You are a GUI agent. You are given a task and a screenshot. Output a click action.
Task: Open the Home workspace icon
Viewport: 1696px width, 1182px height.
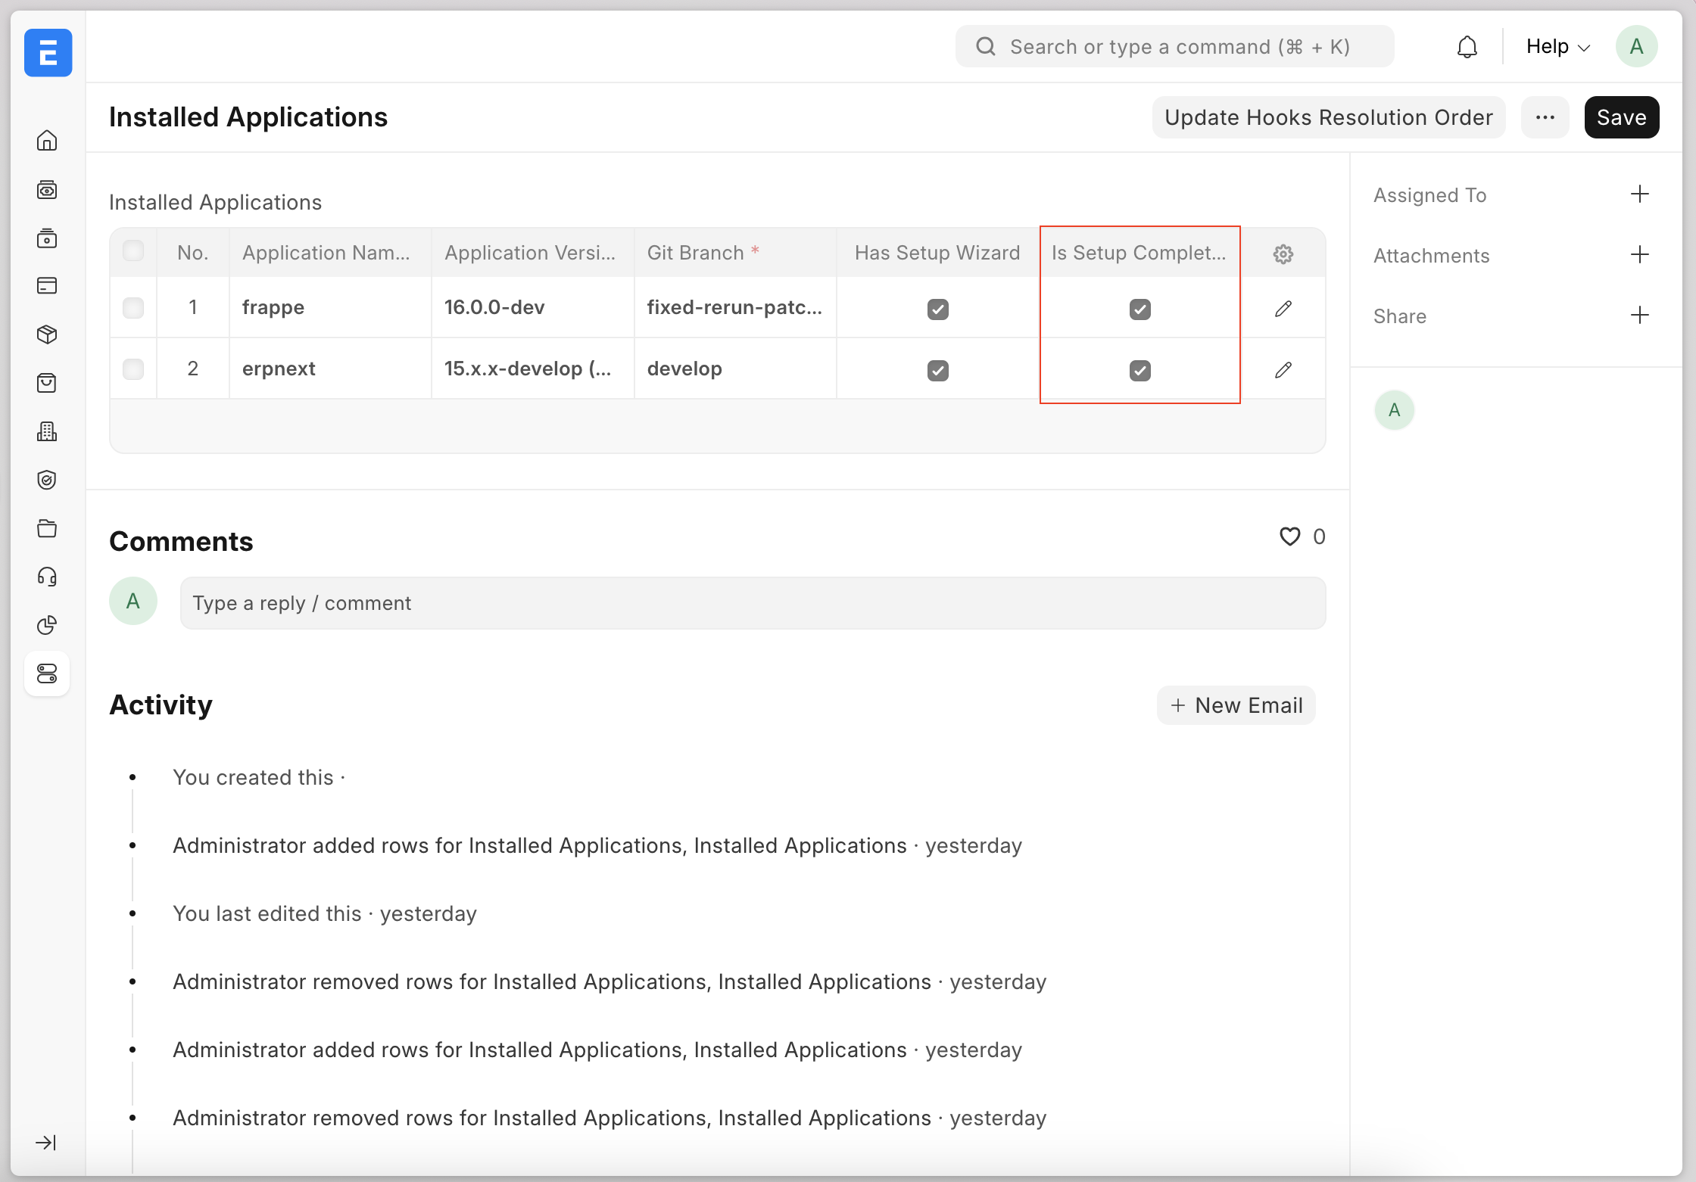(x=47, y=140)
